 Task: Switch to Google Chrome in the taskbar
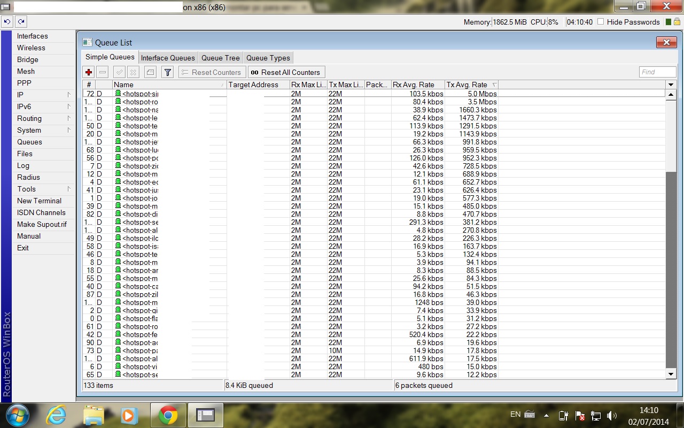click(168, 415)
